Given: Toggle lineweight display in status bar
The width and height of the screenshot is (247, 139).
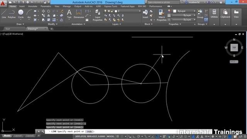Looking at the screenshot, I should 164,136.
